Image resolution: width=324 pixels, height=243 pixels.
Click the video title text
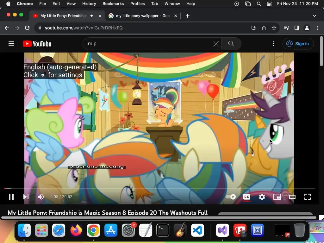click(108, 213)
